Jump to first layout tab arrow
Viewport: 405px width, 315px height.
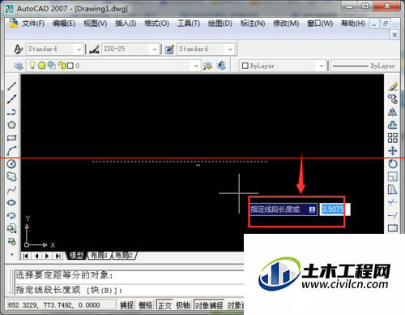(26, 256)
